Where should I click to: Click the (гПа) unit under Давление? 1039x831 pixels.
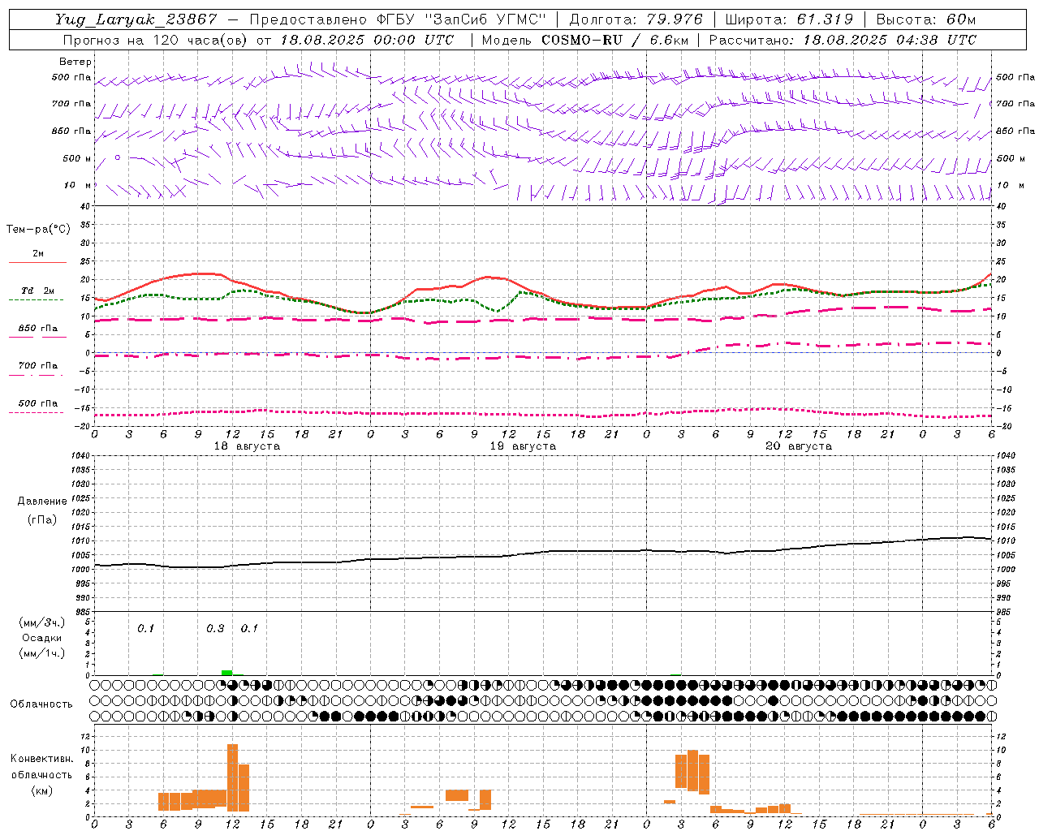pos(42,520)
